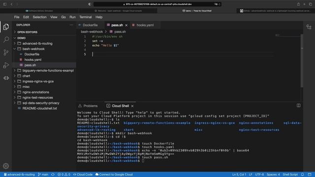315x177 pixels.
Task: Click Connect to Google Cloud in status bar
Action: tap(114, 175)
